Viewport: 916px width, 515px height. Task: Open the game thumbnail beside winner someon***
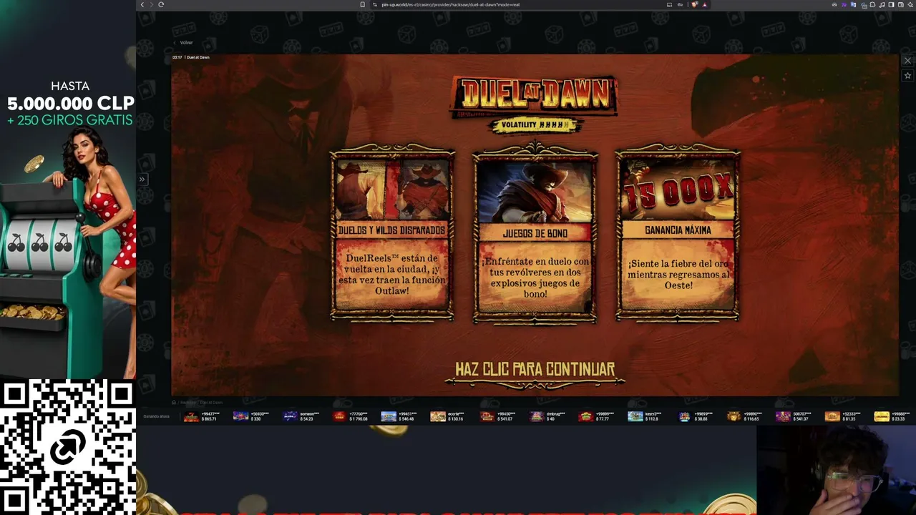click(290, 416)
